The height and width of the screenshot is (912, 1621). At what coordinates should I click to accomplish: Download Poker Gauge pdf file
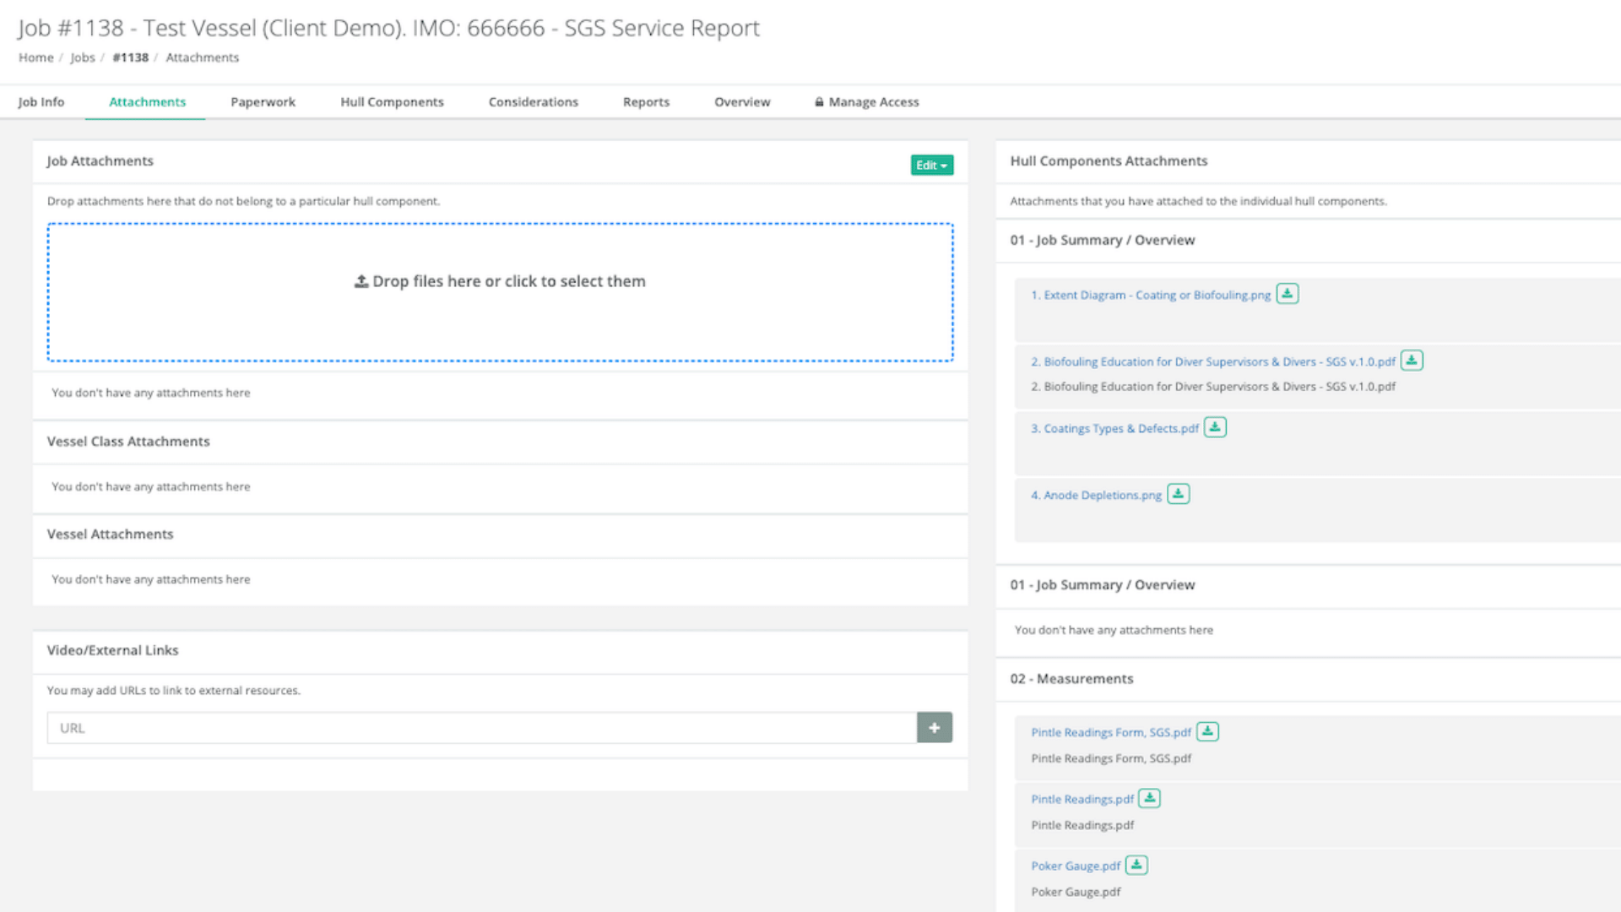click(x=1136, y=865)
